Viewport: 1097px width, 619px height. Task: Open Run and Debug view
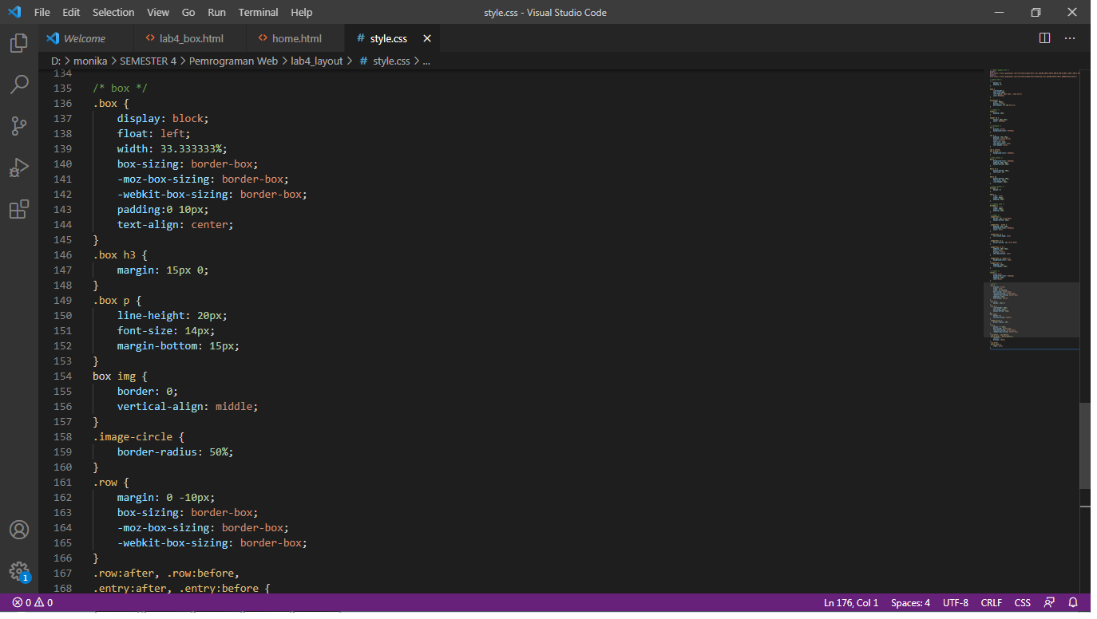(19, 168)
